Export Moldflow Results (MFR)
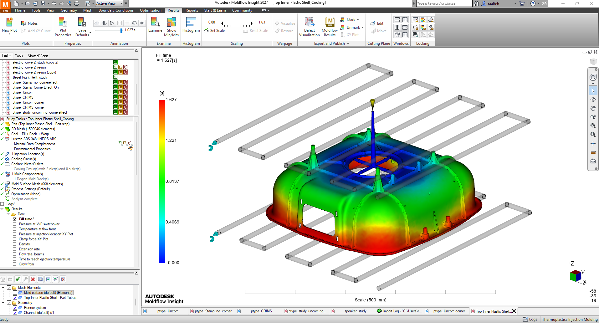 click(x=330, y=27)
